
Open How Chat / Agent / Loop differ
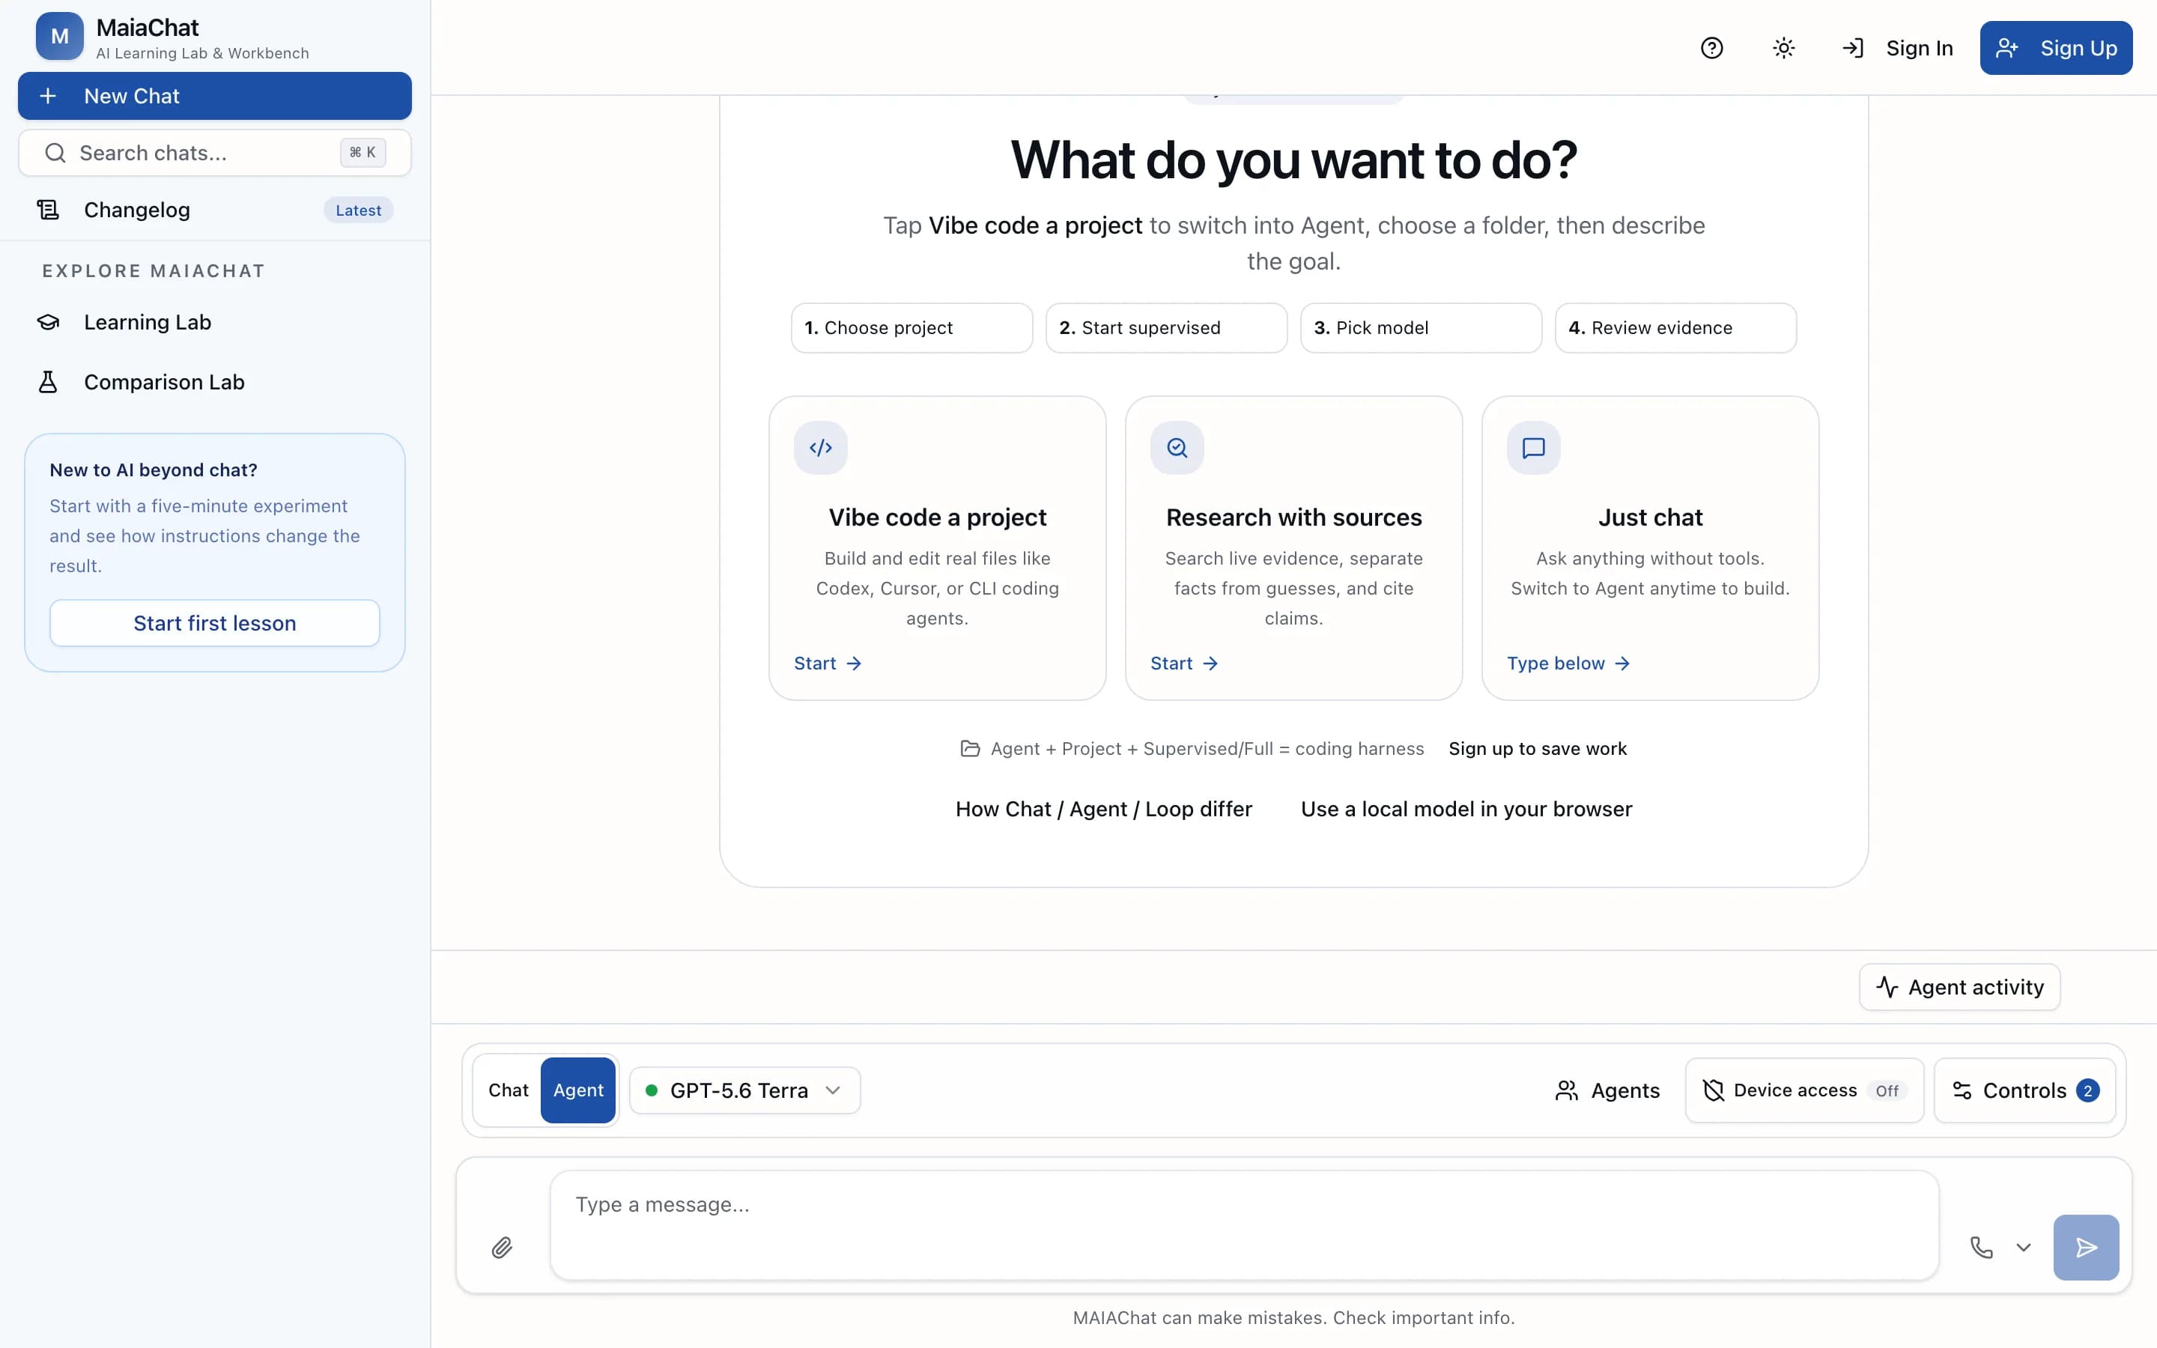(x=1103, y=809)
